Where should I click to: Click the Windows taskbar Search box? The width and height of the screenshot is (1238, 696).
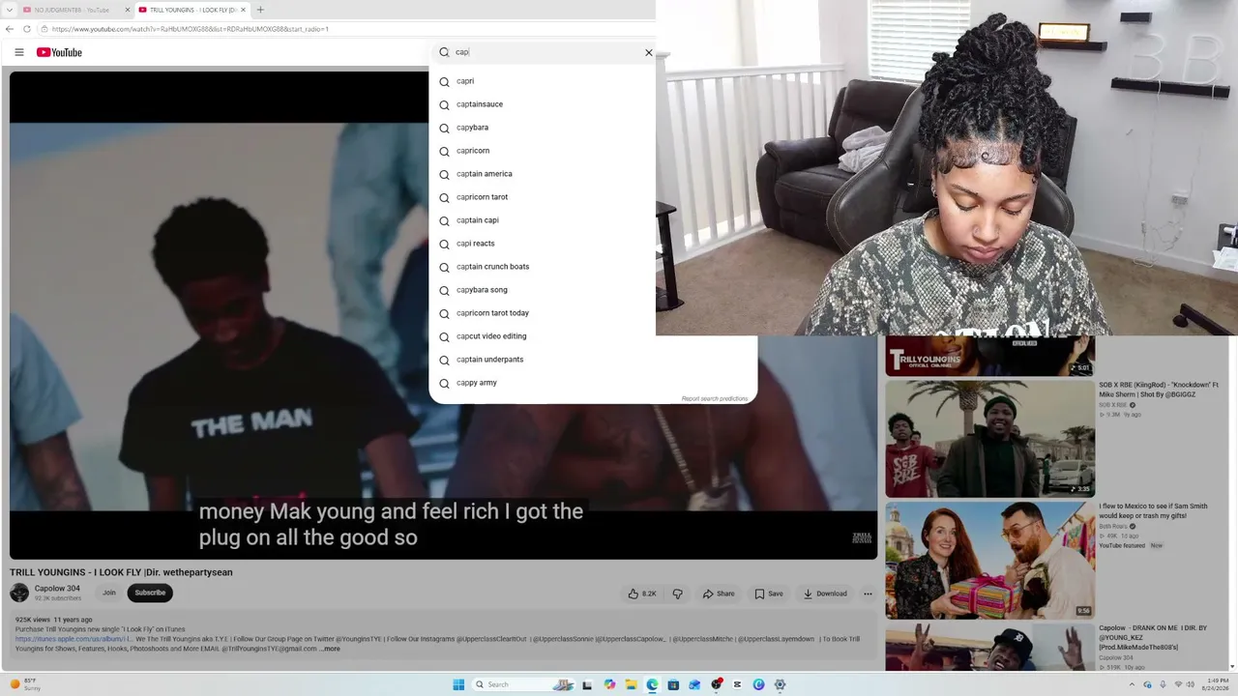pos(524,684)
